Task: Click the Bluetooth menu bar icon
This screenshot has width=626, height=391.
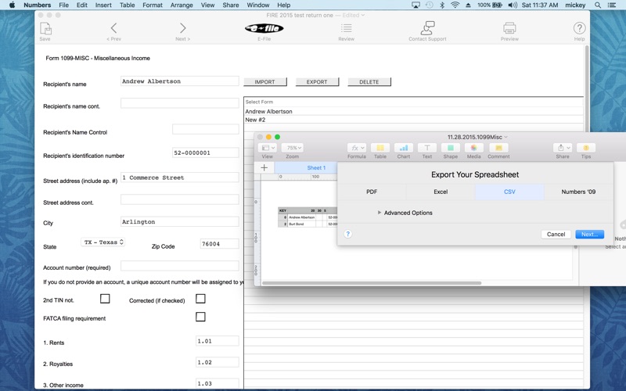Action: 442,5
